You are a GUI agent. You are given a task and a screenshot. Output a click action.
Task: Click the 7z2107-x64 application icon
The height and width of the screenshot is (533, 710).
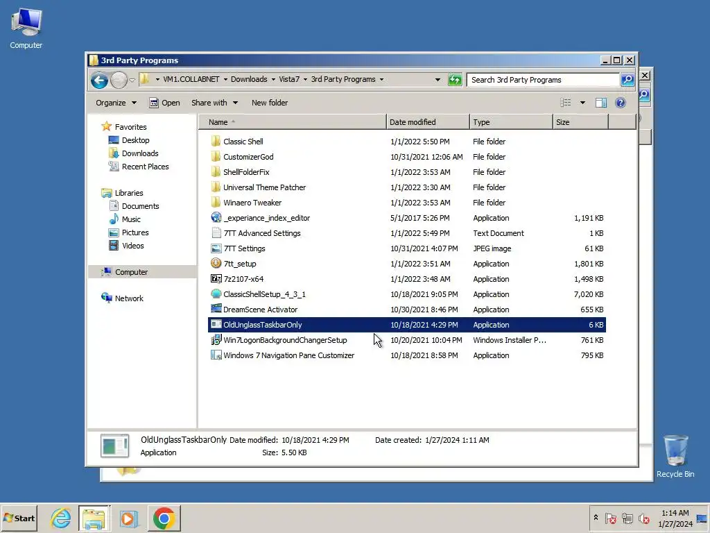pos(216,279)
